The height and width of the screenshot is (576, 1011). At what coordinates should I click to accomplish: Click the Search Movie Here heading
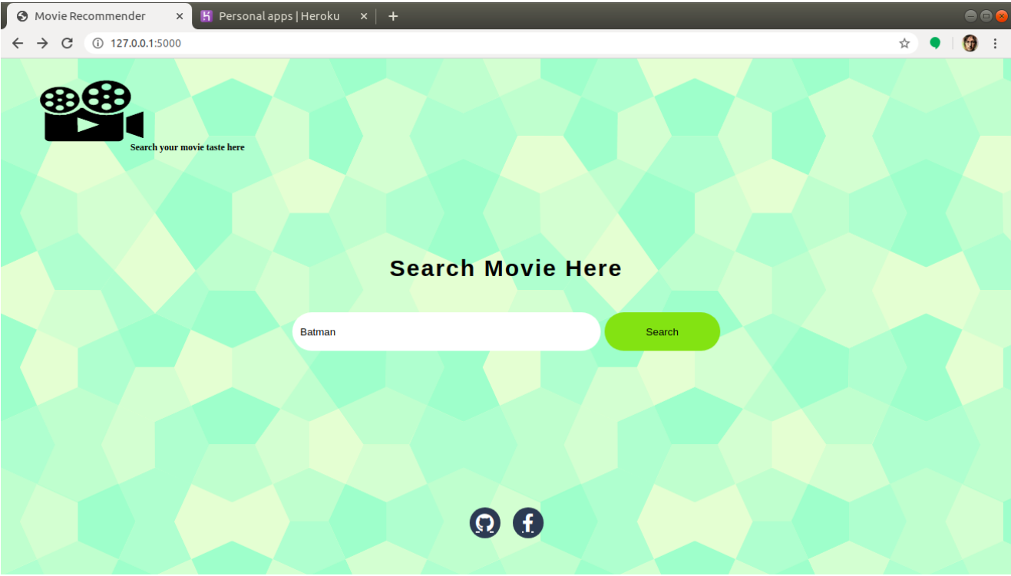pos(505,268)
